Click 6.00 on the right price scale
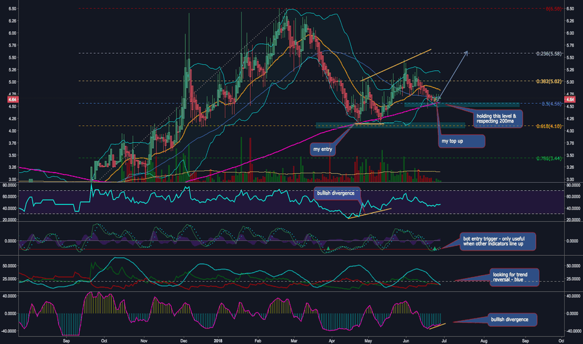The image size is (583, 344). coord(570,33)
